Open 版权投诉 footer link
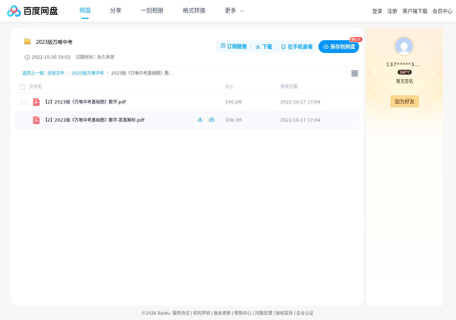The width and height of the screenshot is (456, 320). point(284,313)
